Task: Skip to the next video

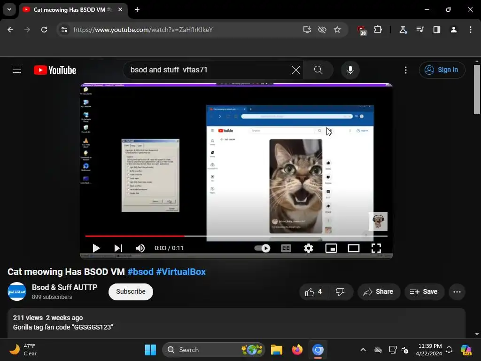Action: pos(118,248)
